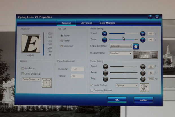Select the 600 resolution label
The image size is (175, 117).
point(50,37)
